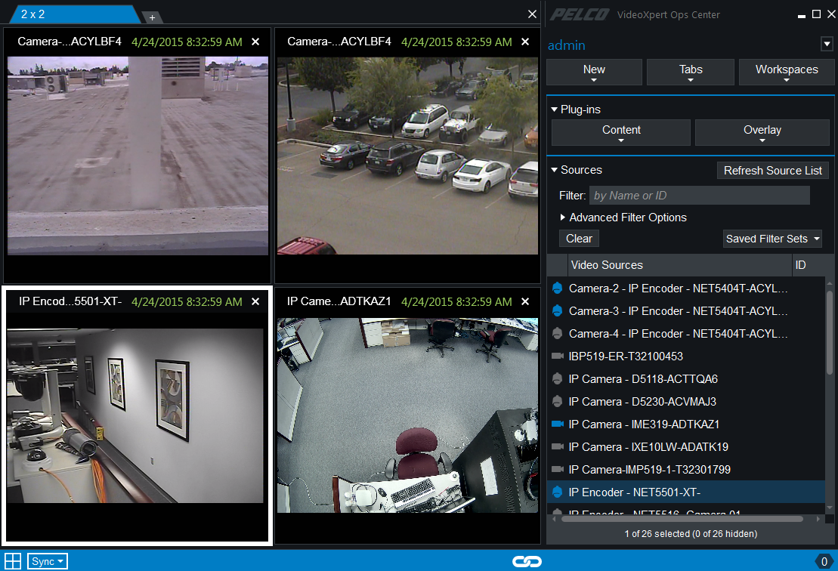Click the Refresh Source List button
This screenshot has height=571, width=838.
772,170
